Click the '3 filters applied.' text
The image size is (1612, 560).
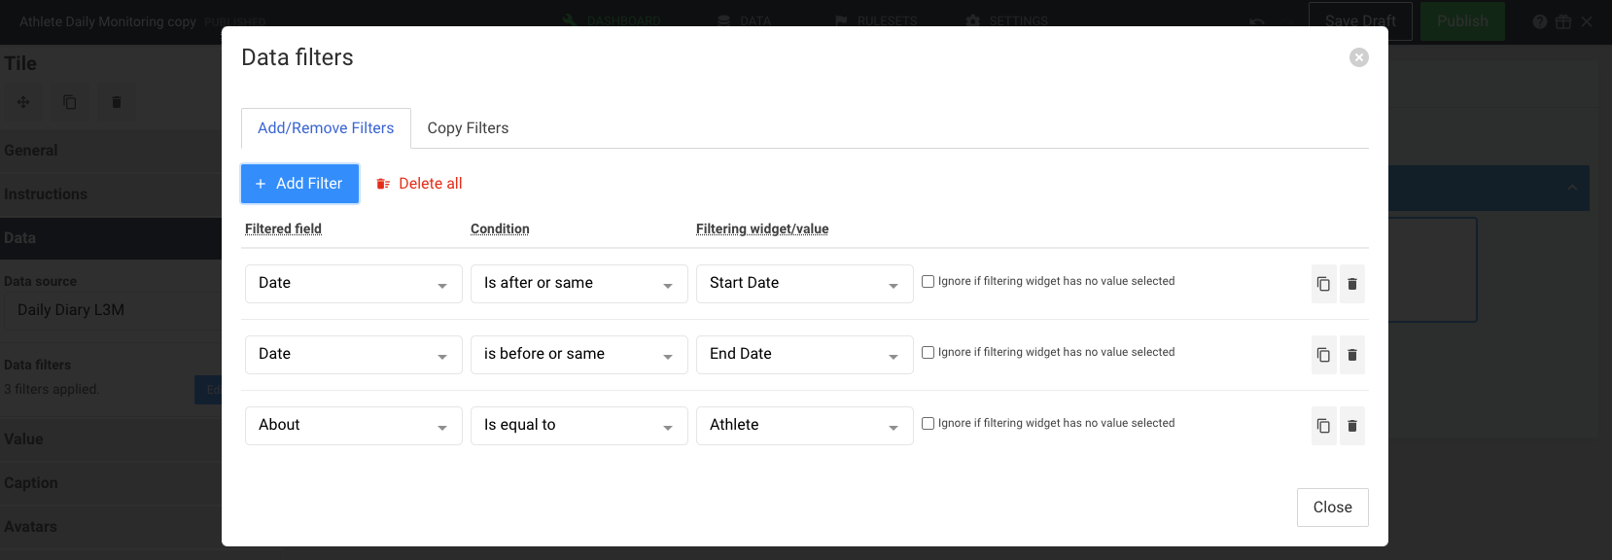tap(52, 389)
